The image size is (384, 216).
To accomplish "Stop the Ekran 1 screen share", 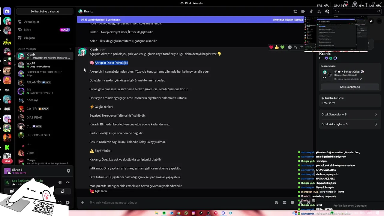I will pos(68,171).
